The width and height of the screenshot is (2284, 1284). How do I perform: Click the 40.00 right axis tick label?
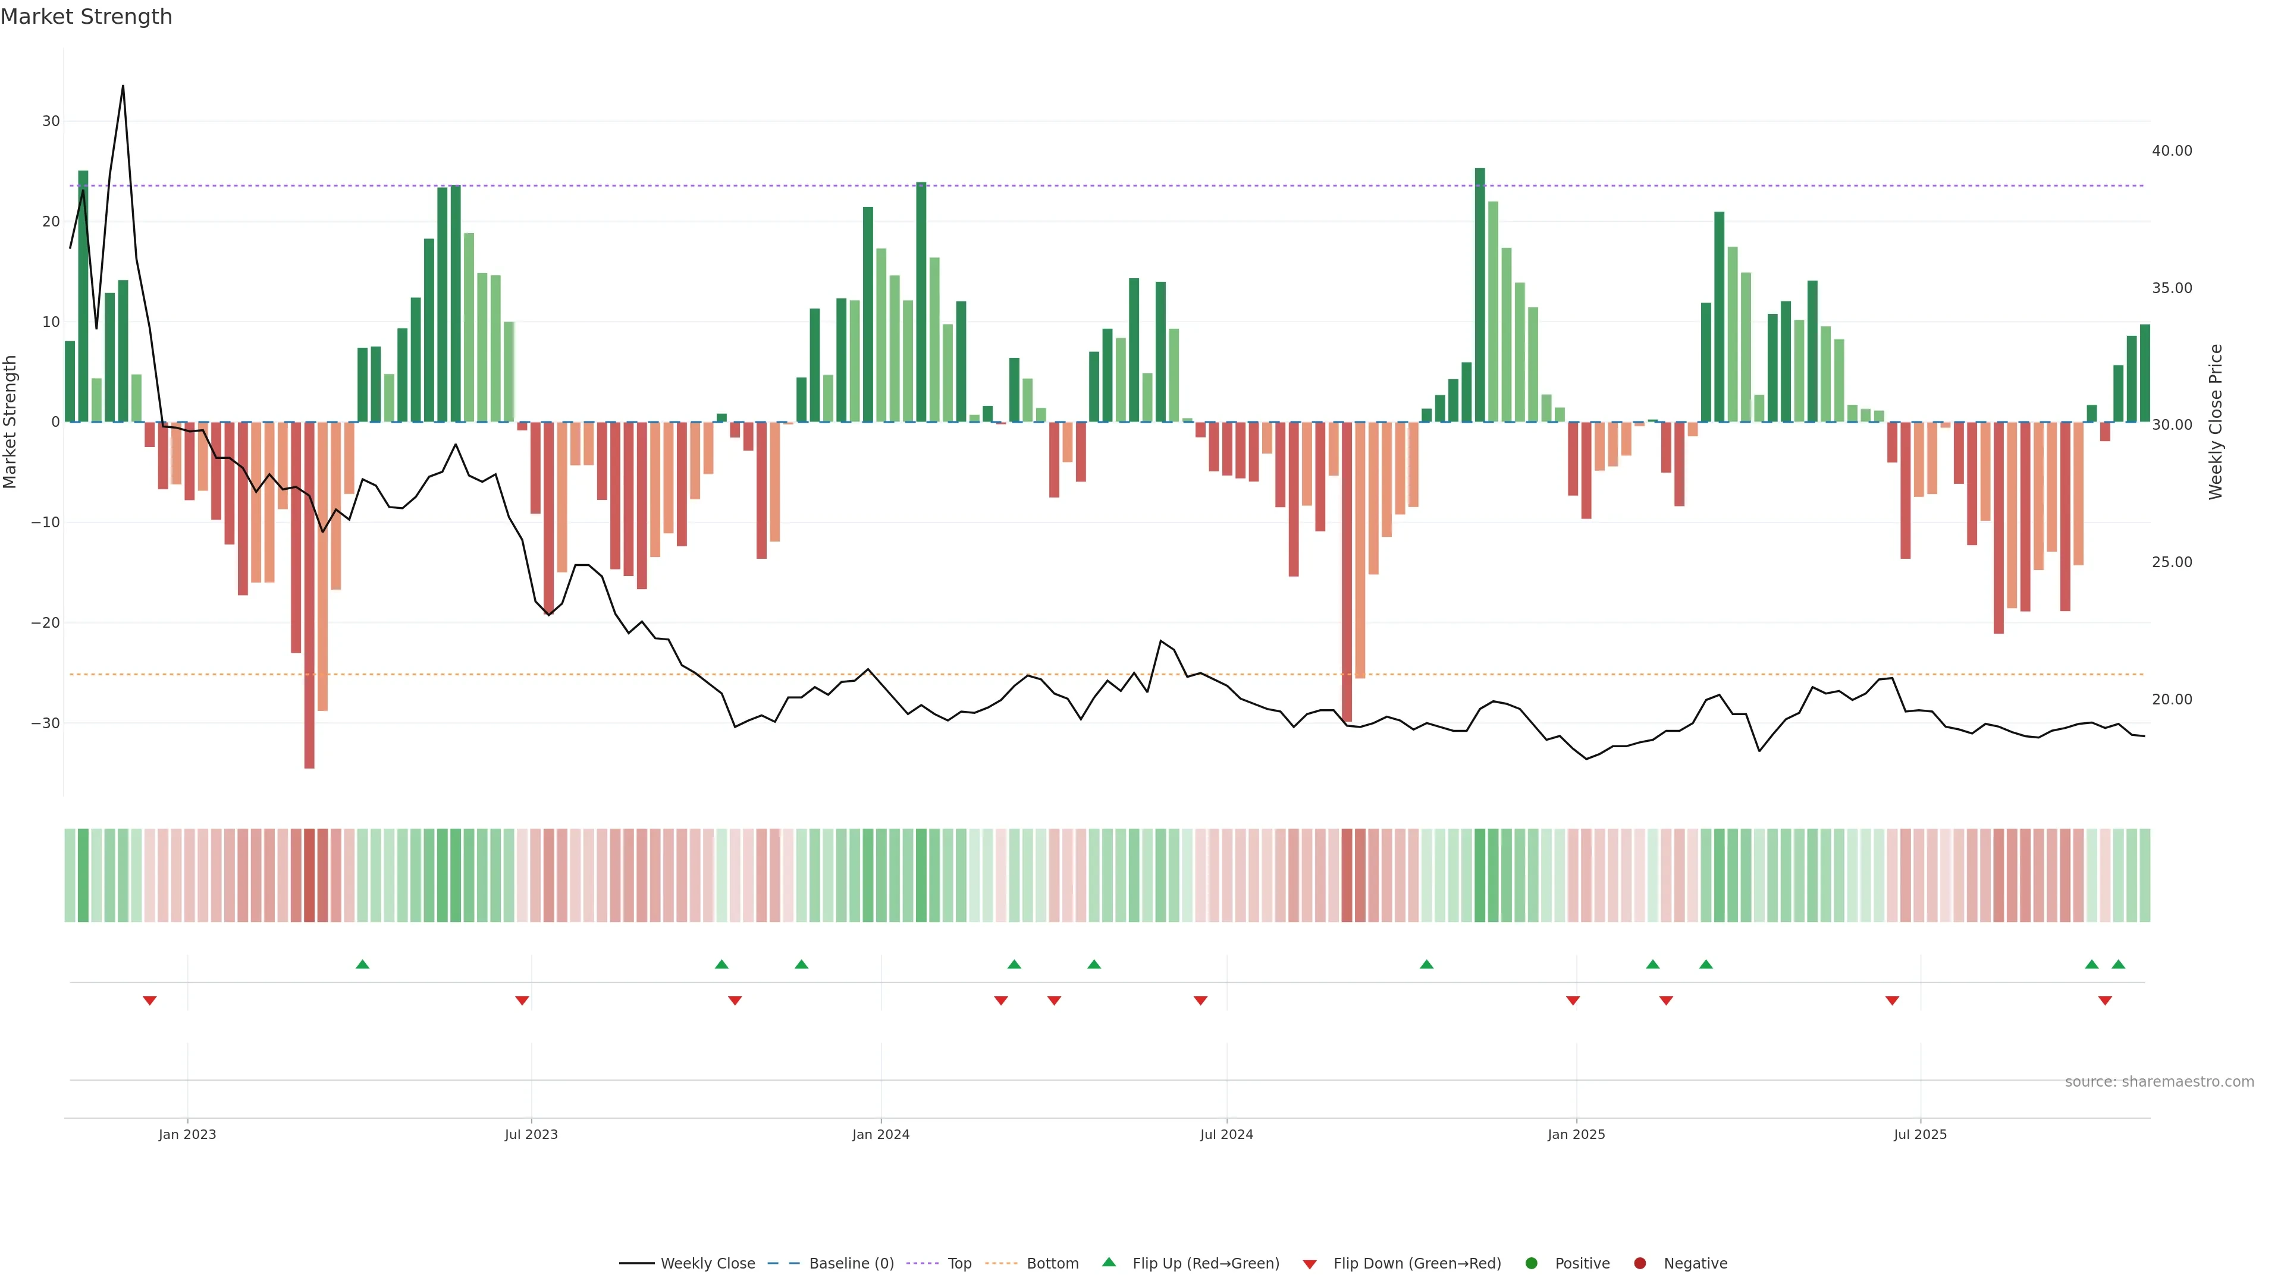(2172, 150)
